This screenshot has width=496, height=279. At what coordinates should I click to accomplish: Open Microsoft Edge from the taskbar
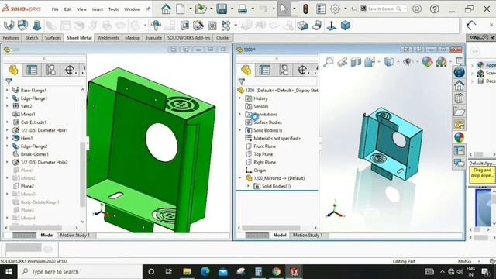(205, 272)
